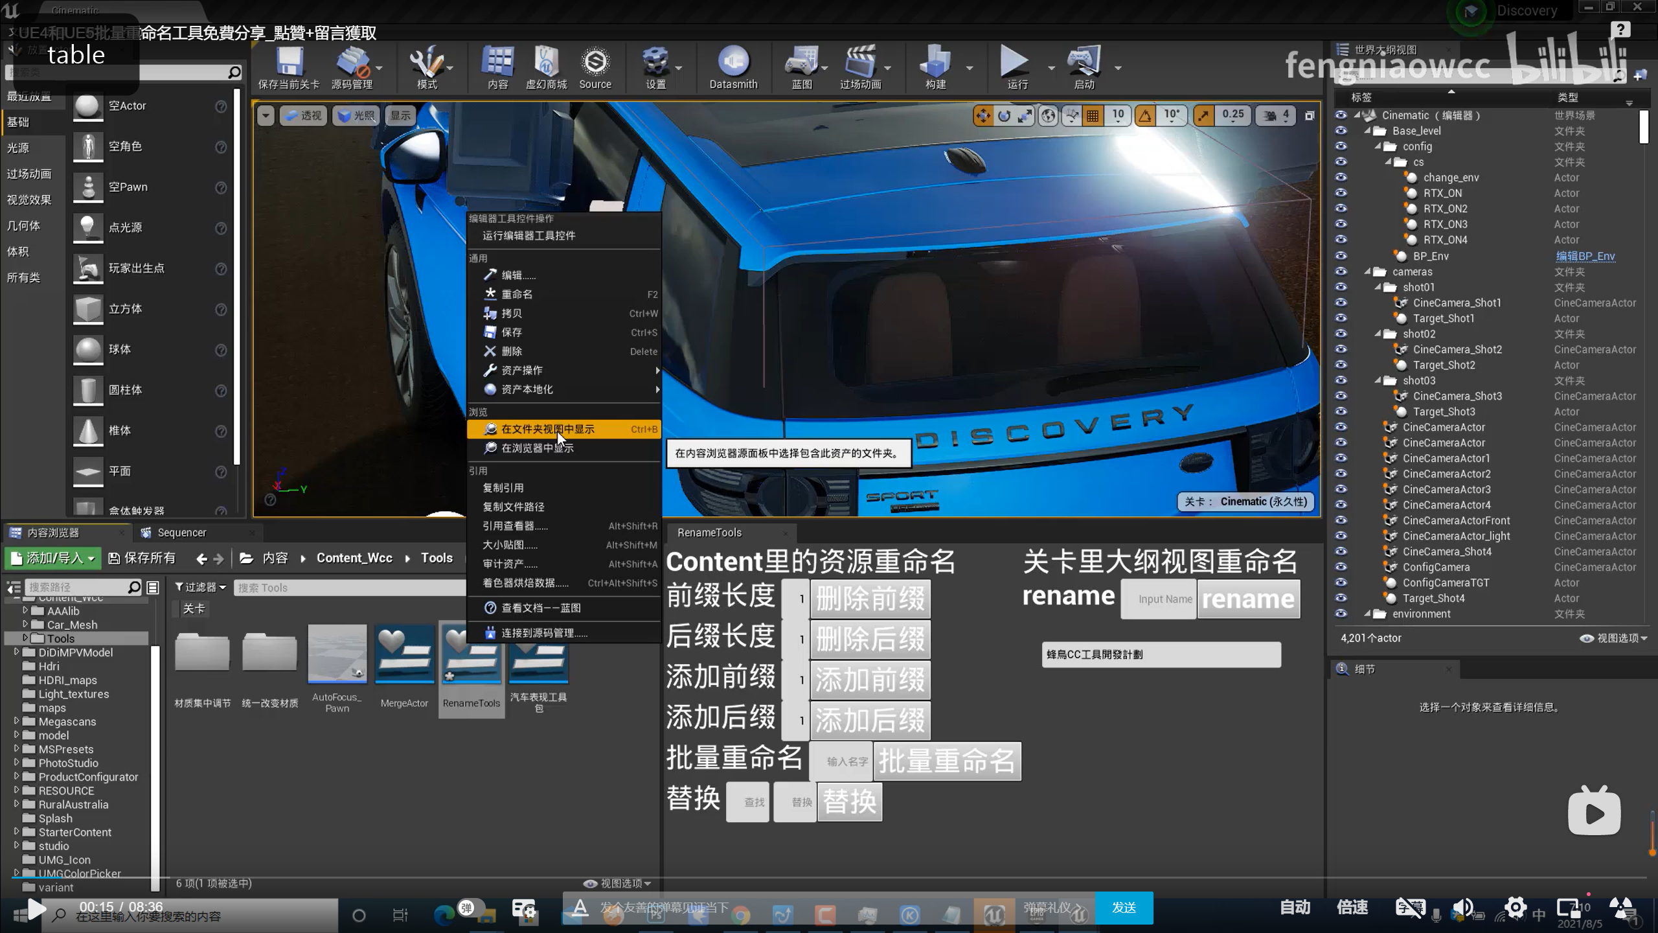Collapse the shot02 folder in World Outliner
This screenshot has width=1658, height=933.
tap(1379, 334)
